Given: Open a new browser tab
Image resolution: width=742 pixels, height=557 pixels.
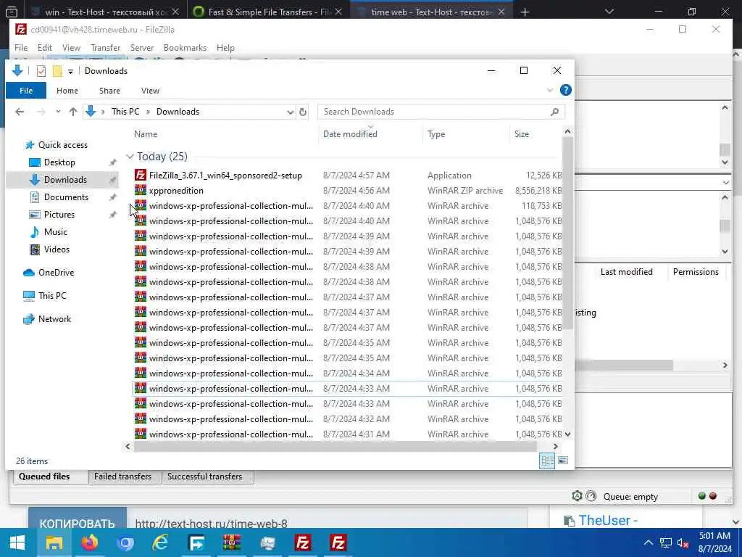Looking at the screenshot, I should 525,12.
